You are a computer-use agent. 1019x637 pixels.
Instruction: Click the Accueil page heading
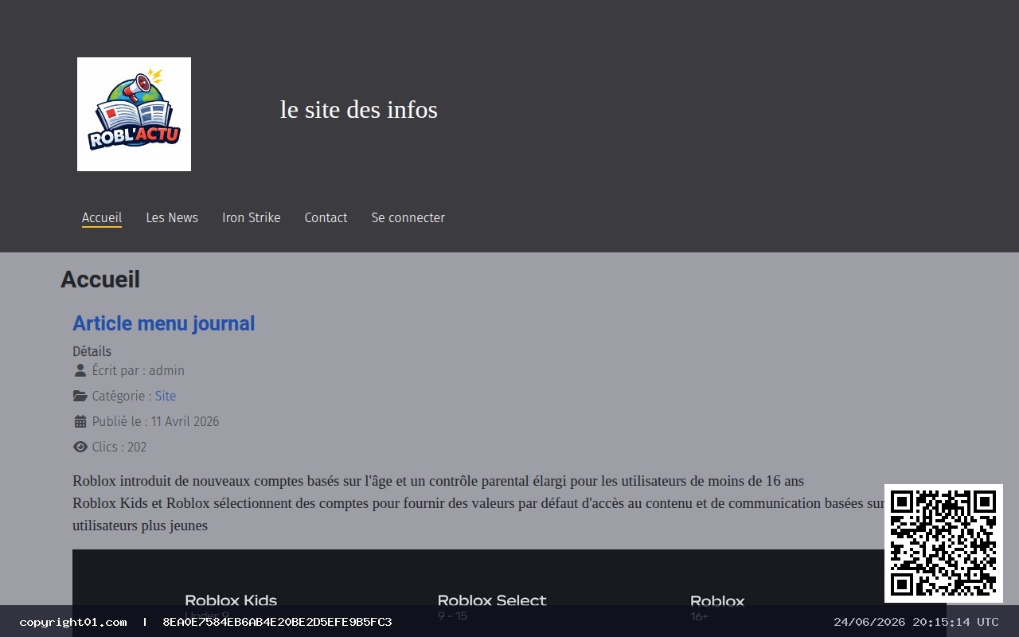tap(100, 279)
